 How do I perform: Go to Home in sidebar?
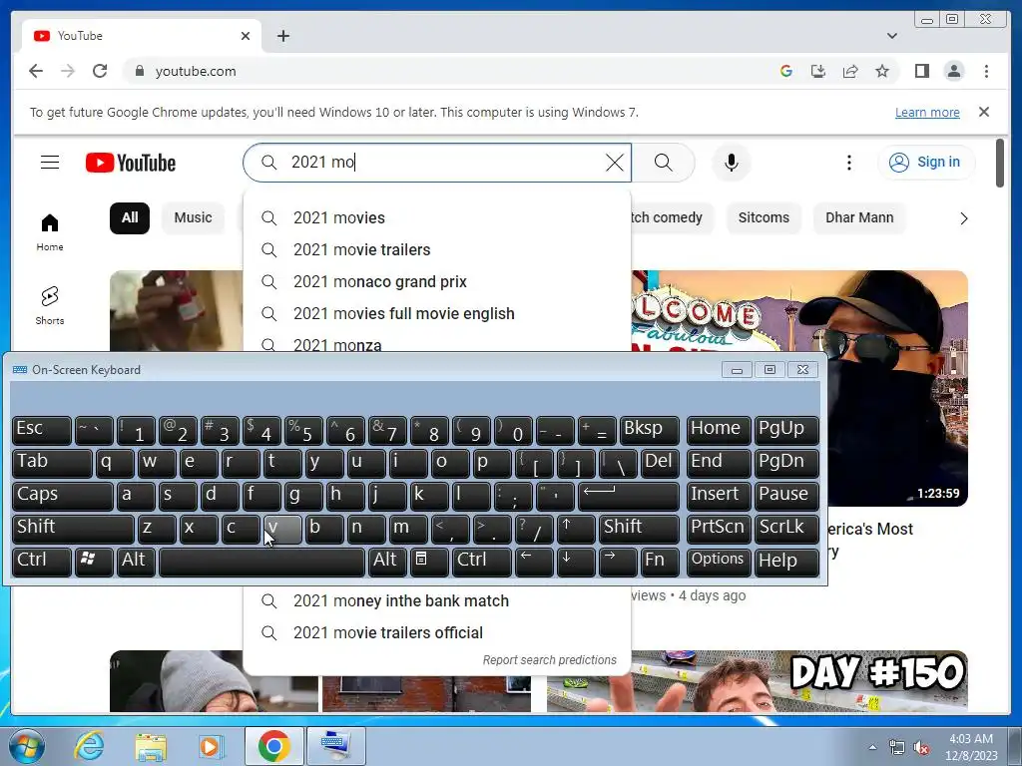tap(50, 232)
